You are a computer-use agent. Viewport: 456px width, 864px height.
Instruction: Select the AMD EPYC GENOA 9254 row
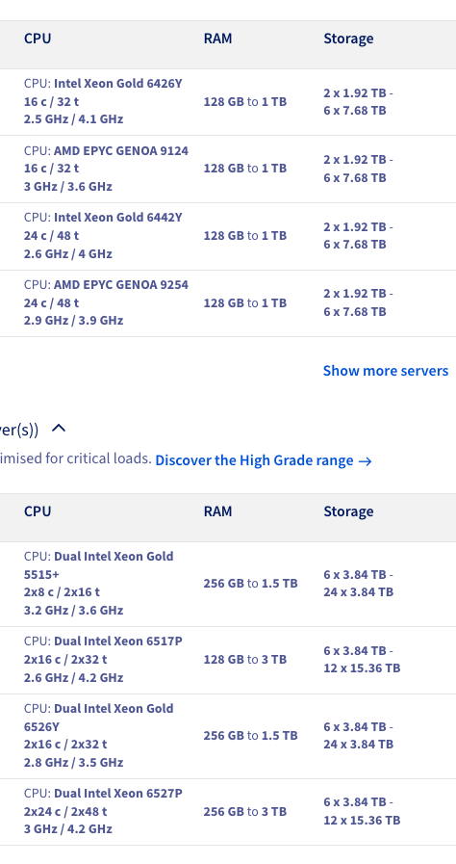[x=228, y=303]
